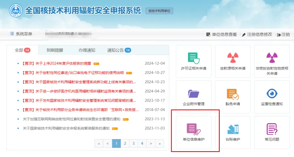Open 企业附件管理 folder icon tile

194,97
